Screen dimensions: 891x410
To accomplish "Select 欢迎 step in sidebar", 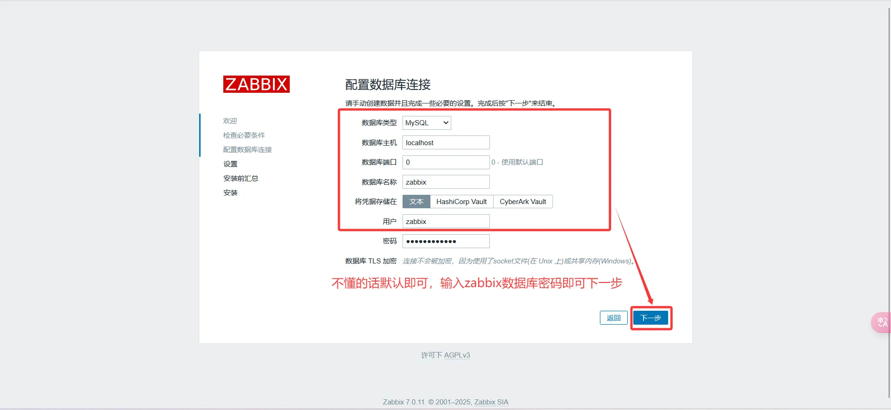I will [x=230, y=121].
